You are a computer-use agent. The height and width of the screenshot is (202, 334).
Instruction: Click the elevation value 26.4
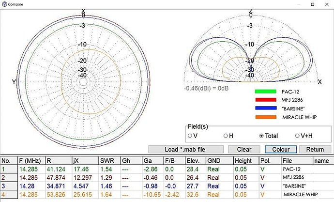coord(193,177)
